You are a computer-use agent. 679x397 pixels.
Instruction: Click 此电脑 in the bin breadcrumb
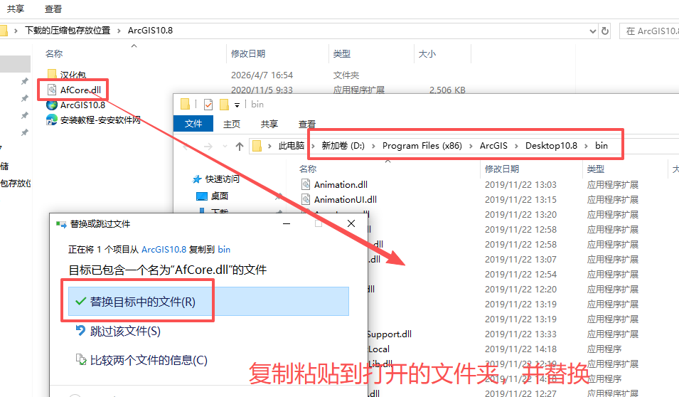tap(292, 146)
